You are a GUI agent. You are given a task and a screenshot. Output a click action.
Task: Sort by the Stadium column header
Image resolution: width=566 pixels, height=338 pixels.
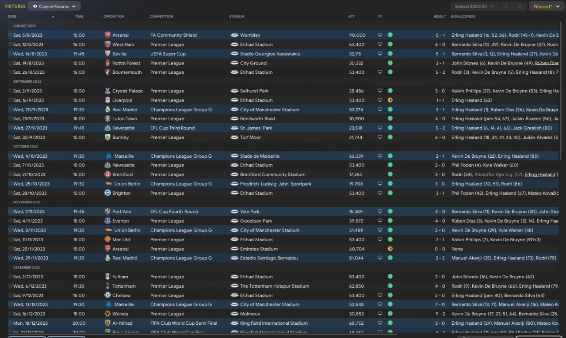click(237, 16)
